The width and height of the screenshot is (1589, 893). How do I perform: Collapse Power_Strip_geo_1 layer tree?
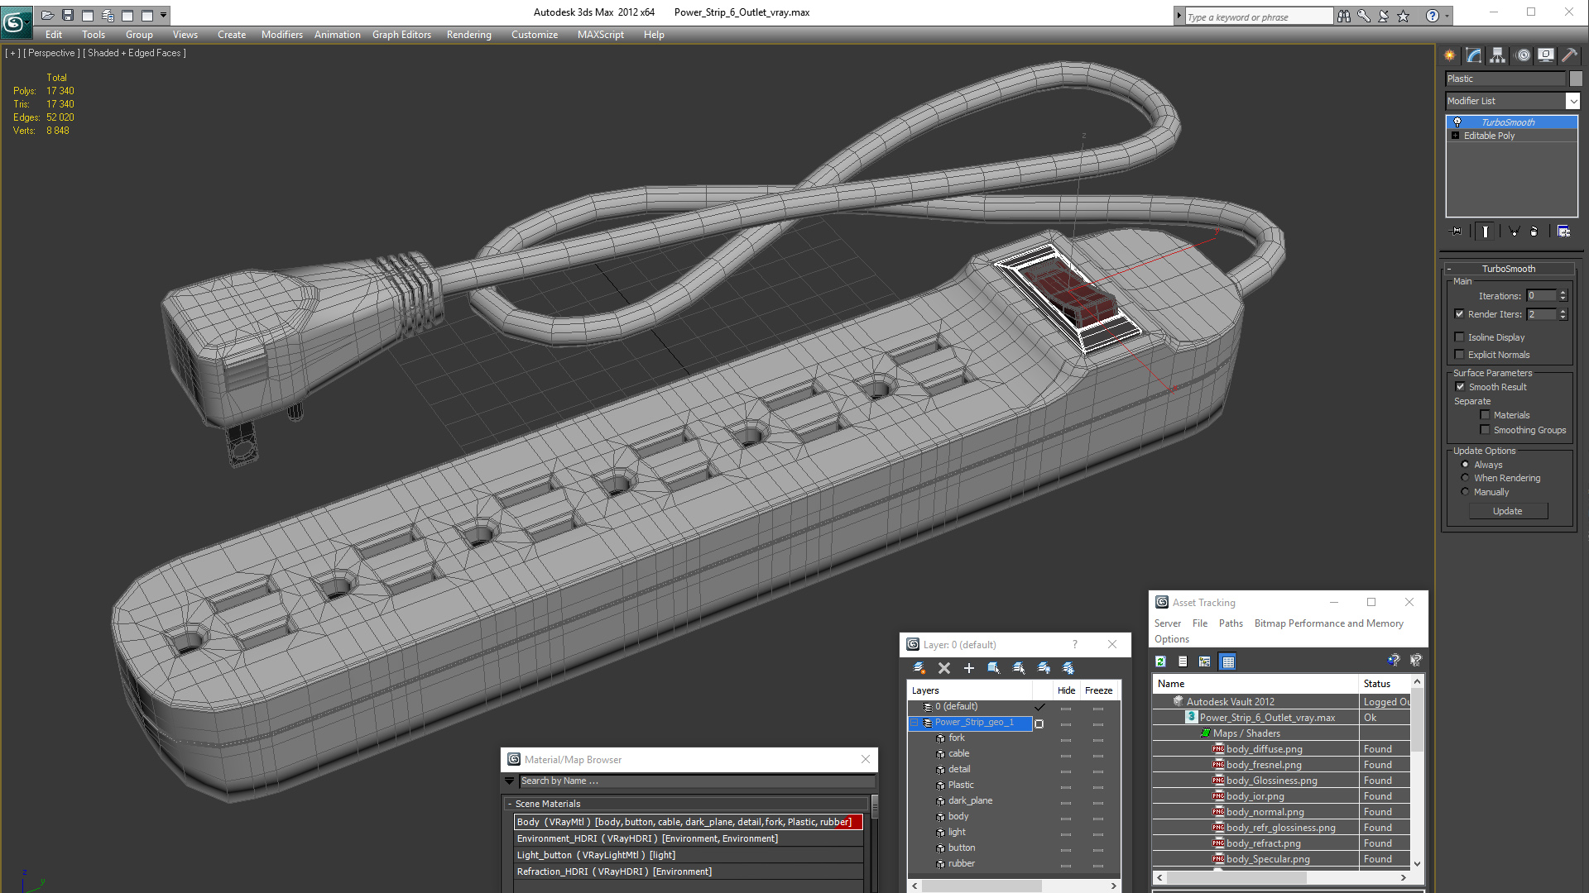915,723
